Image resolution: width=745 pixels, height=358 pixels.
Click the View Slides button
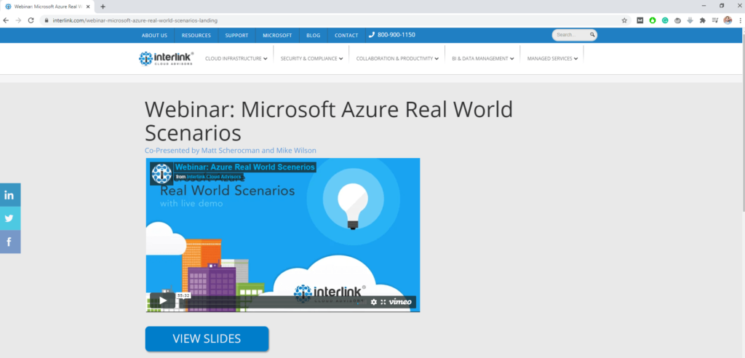207,338
